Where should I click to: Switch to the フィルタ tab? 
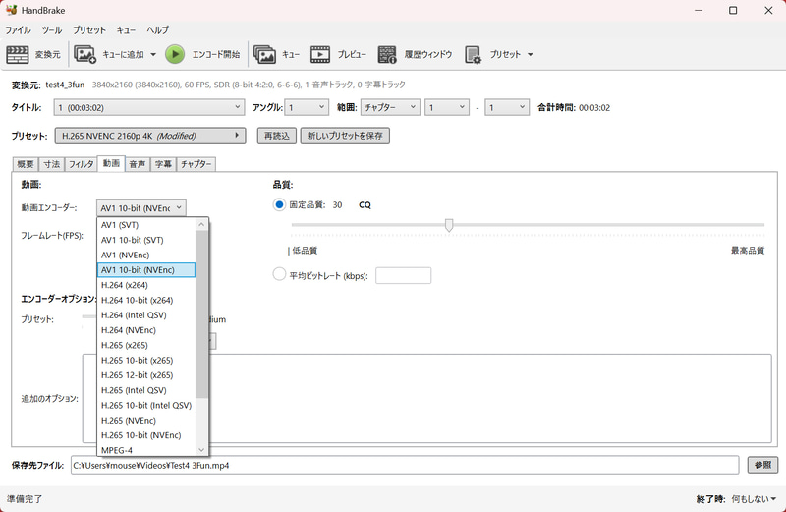point(81,164)
